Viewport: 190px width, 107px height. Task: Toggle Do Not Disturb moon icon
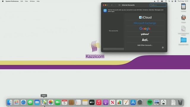[155, 1]
